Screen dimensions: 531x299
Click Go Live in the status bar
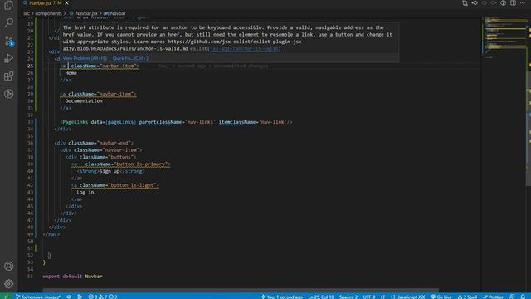tap(441, 297)
